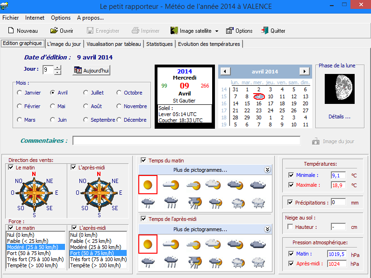This screenshot has width=371, height=278.
Task: Select overcast cloud pictogram for morning
Action: tap(258, 185)
